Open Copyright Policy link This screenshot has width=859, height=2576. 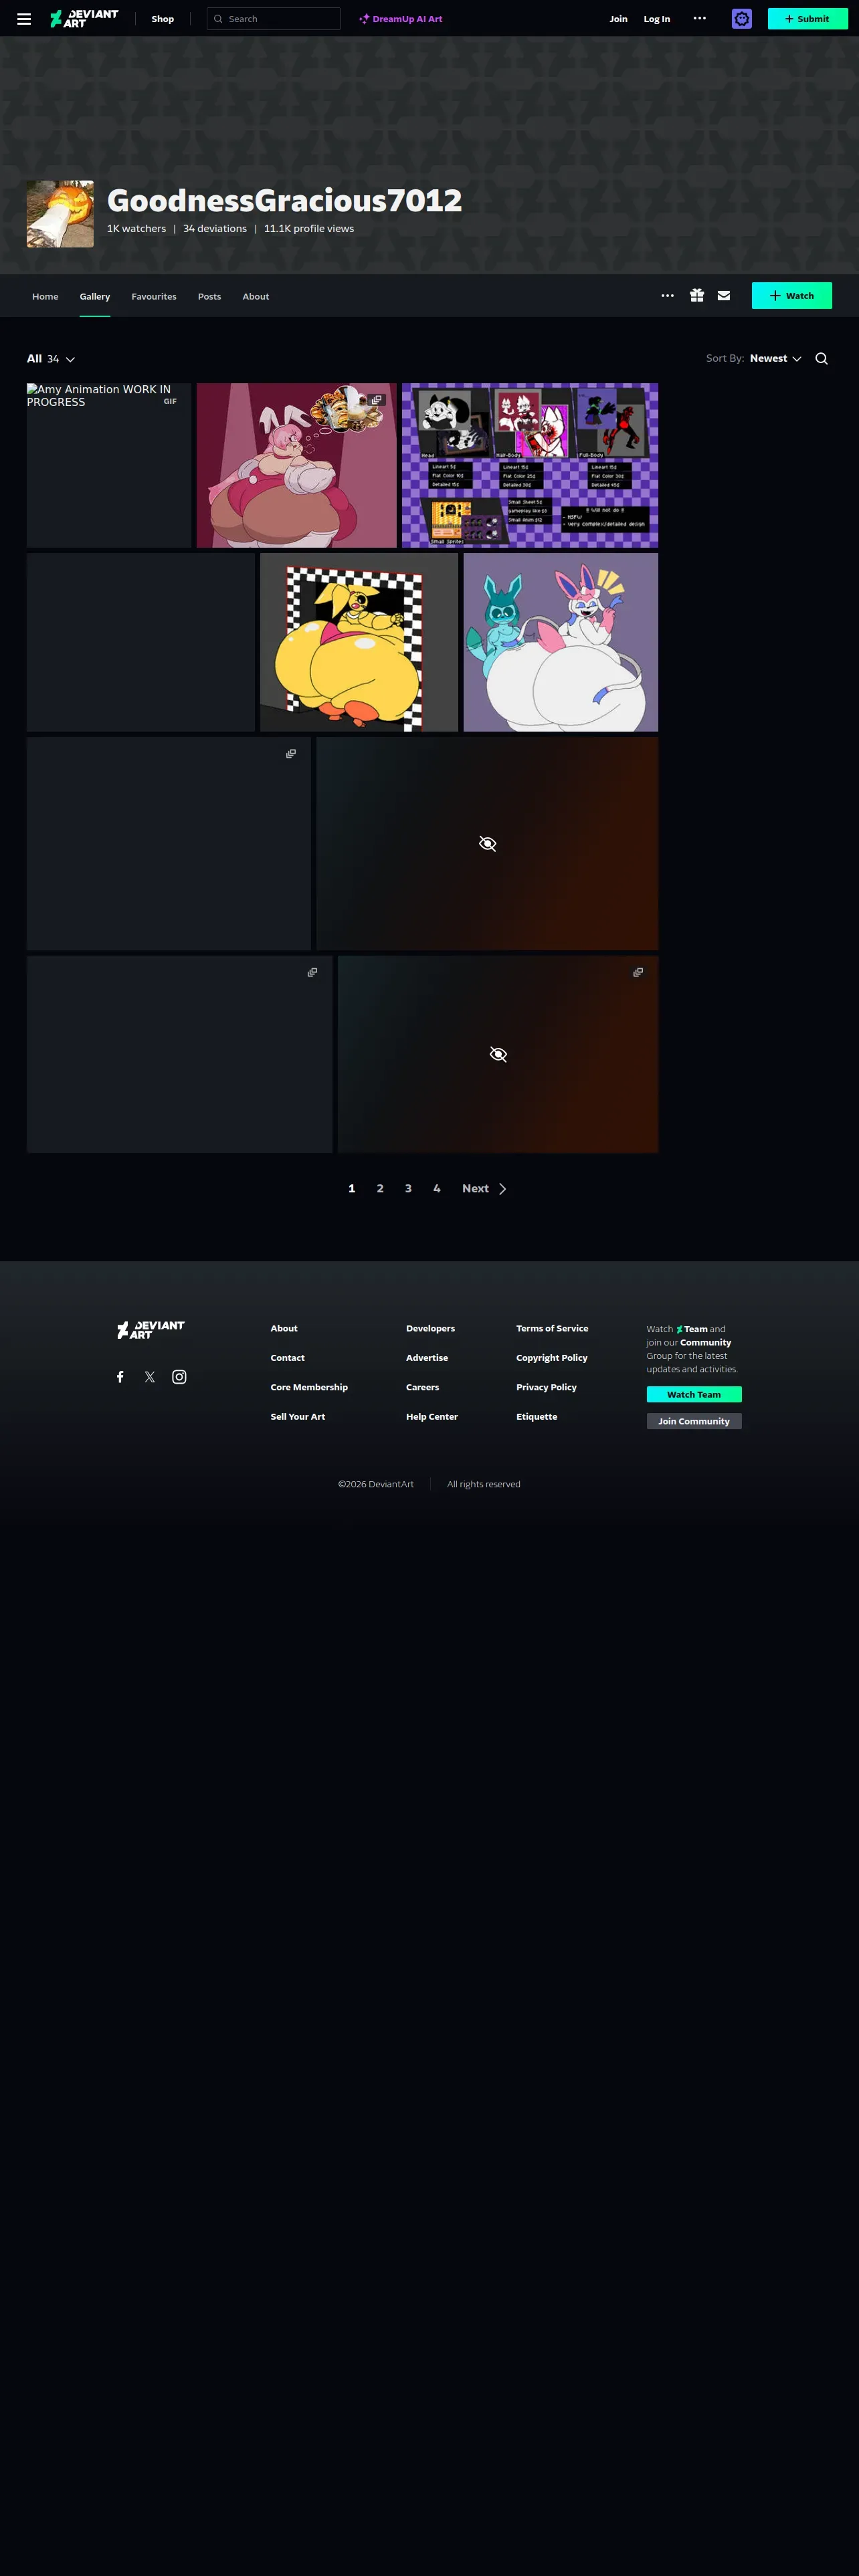[552, 1358]
